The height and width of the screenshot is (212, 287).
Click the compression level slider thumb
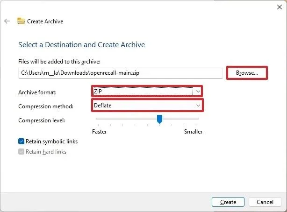[159, 119]
